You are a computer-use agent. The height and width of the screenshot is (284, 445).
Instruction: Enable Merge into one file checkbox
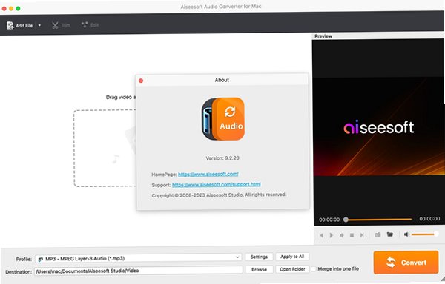[x=314, y=269]
